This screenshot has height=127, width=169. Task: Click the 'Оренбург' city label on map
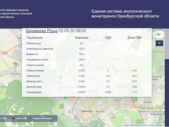coord(87,111)
